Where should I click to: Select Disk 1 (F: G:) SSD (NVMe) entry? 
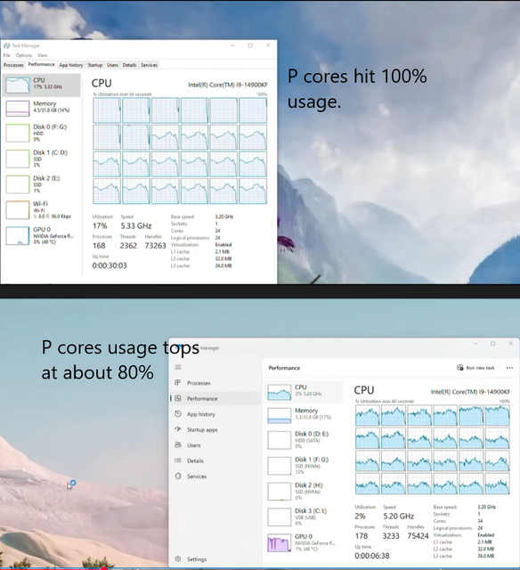pyautogui.click(x=304, y=466)
